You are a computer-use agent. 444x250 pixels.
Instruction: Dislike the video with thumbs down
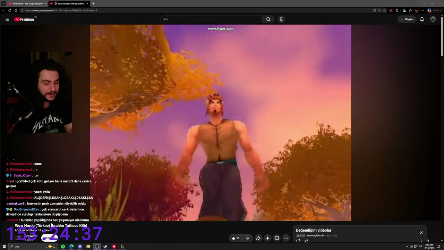[x=248, y=238]
